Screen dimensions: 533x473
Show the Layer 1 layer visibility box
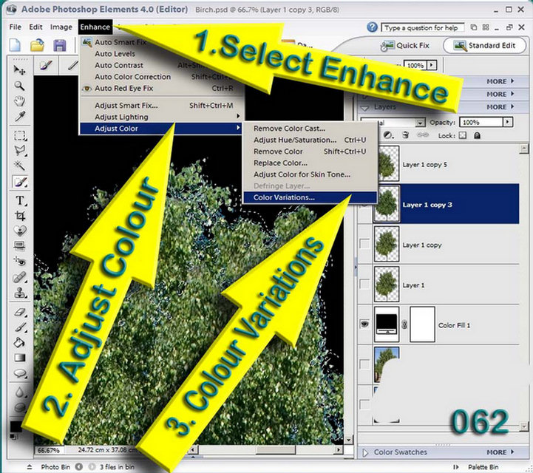click(364, 284)
